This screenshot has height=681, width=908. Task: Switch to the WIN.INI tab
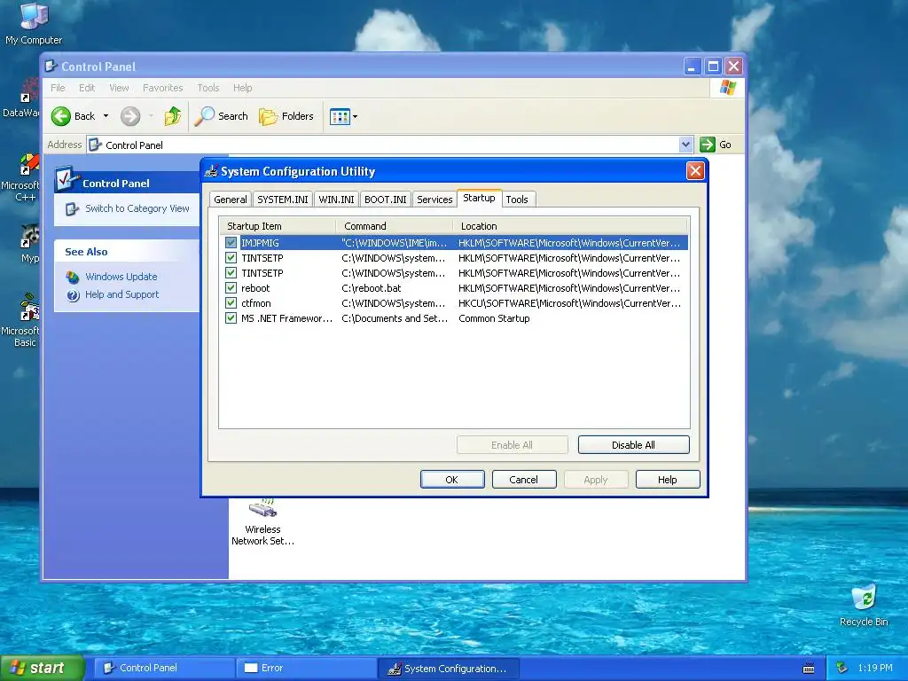pyautogui.click(x=336, y=200)
